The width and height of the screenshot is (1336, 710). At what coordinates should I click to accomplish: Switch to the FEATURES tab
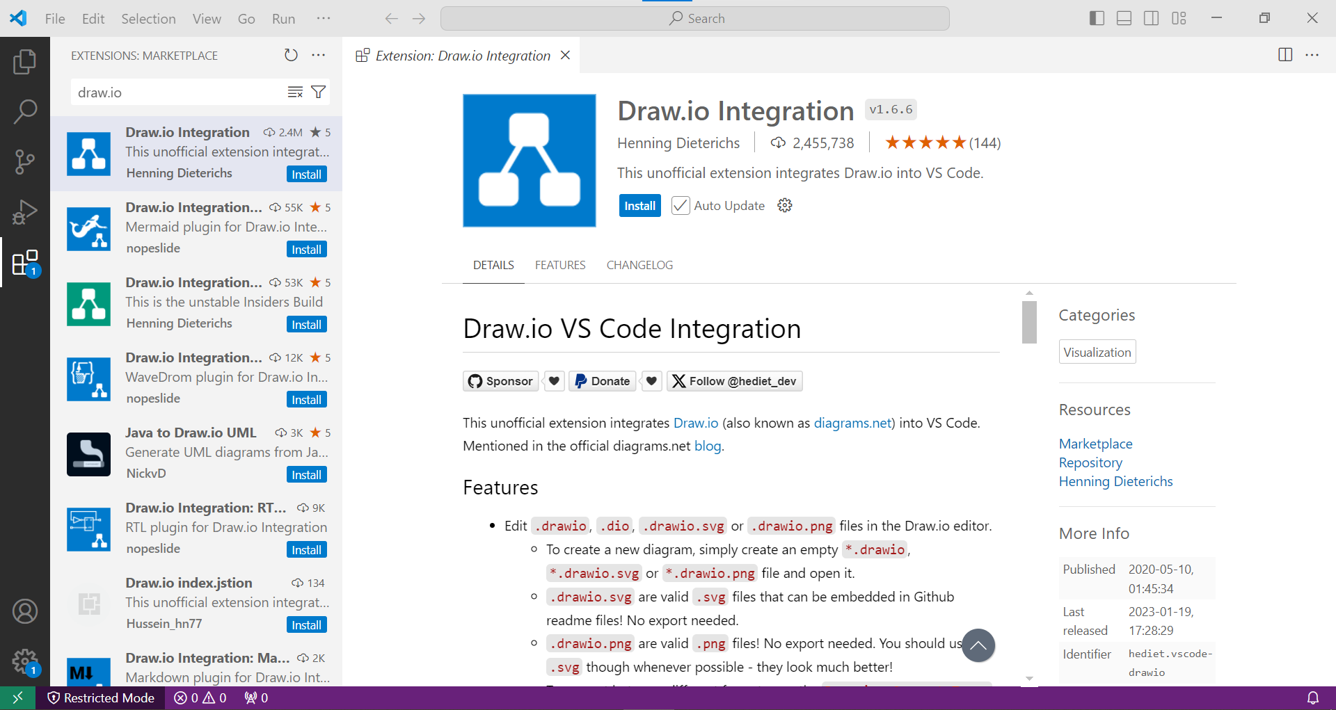[x=560, y=265]
